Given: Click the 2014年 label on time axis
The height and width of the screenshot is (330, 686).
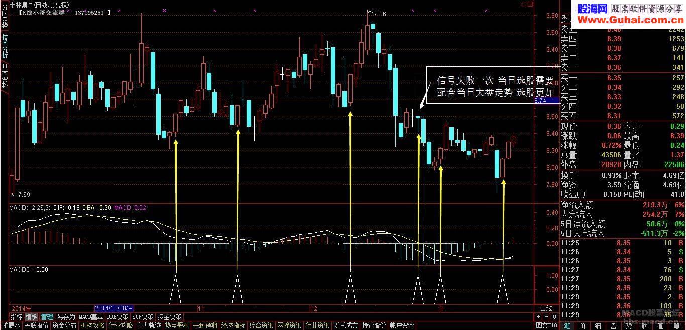Looking at the screenshot, I should click(x=21, y=308).
